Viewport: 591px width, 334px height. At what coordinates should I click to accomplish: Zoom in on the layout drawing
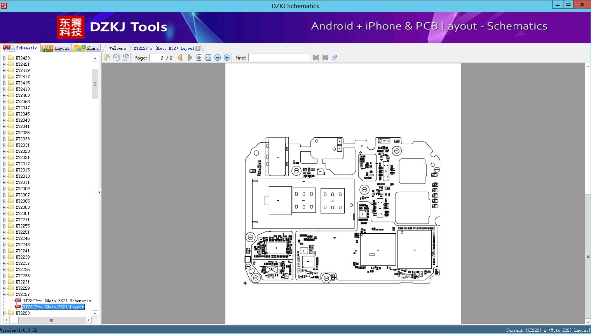point(227,58)
